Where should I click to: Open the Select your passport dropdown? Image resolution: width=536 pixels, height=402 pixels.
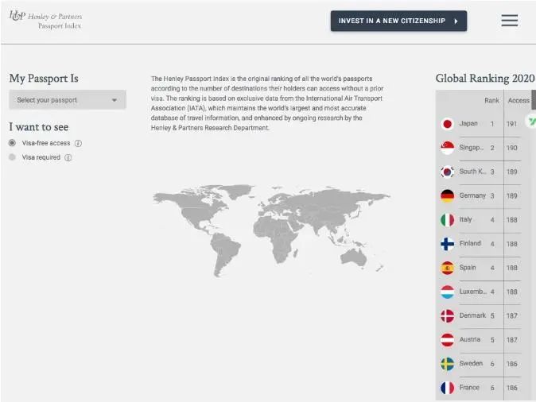coord(68,100)
